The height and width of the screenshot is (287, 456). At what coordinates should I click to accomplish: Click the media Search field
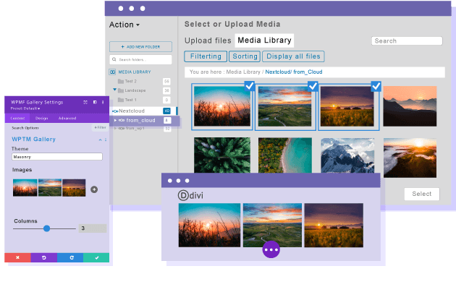pyautogui.click(x=407, y=41)
